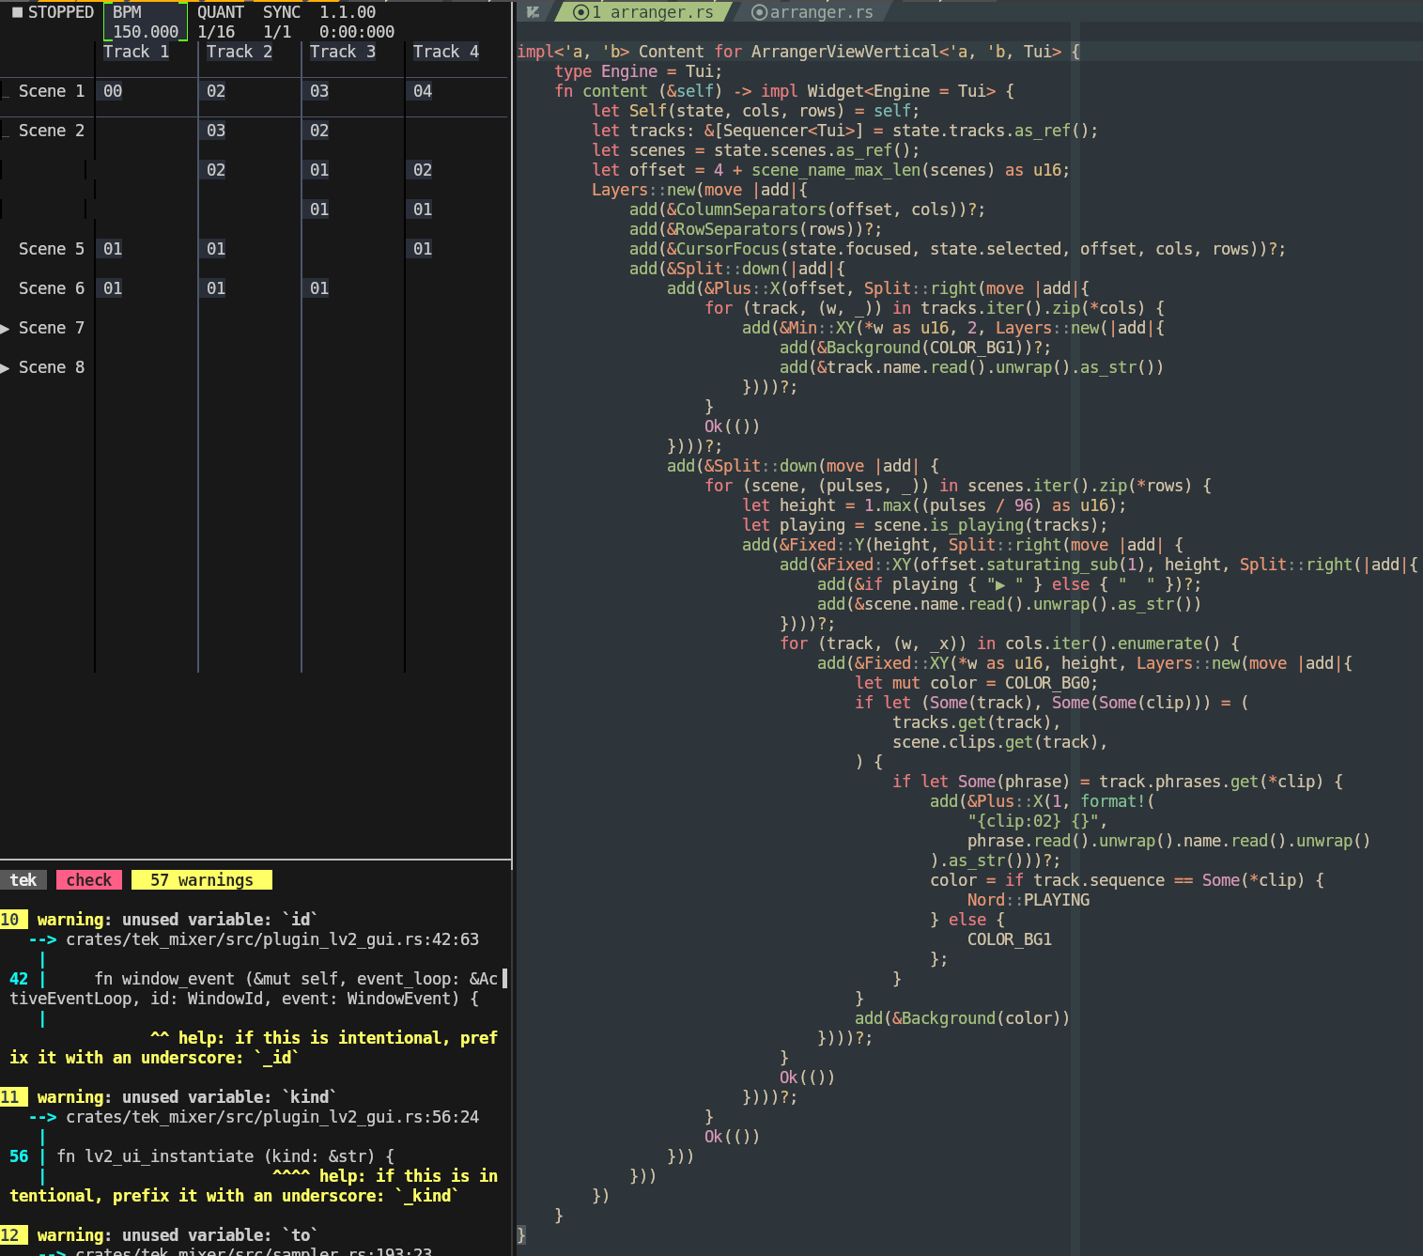
Task: Click the 'impl<'a, 'b> Content for ArrangerViewVertical' line
Action: pos(798,52)
